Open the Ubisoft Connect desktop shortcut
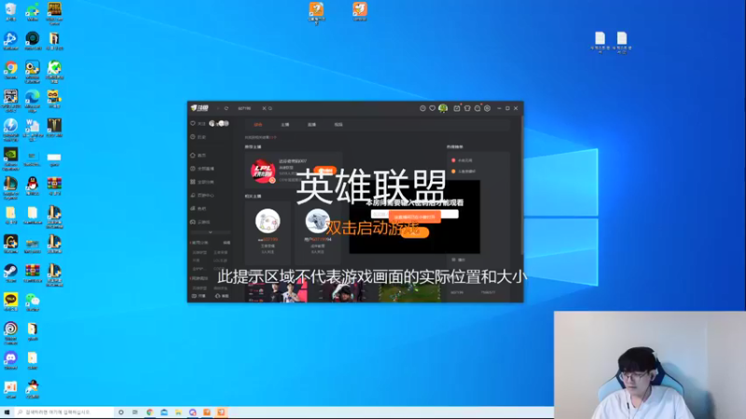 coord(10,332)
